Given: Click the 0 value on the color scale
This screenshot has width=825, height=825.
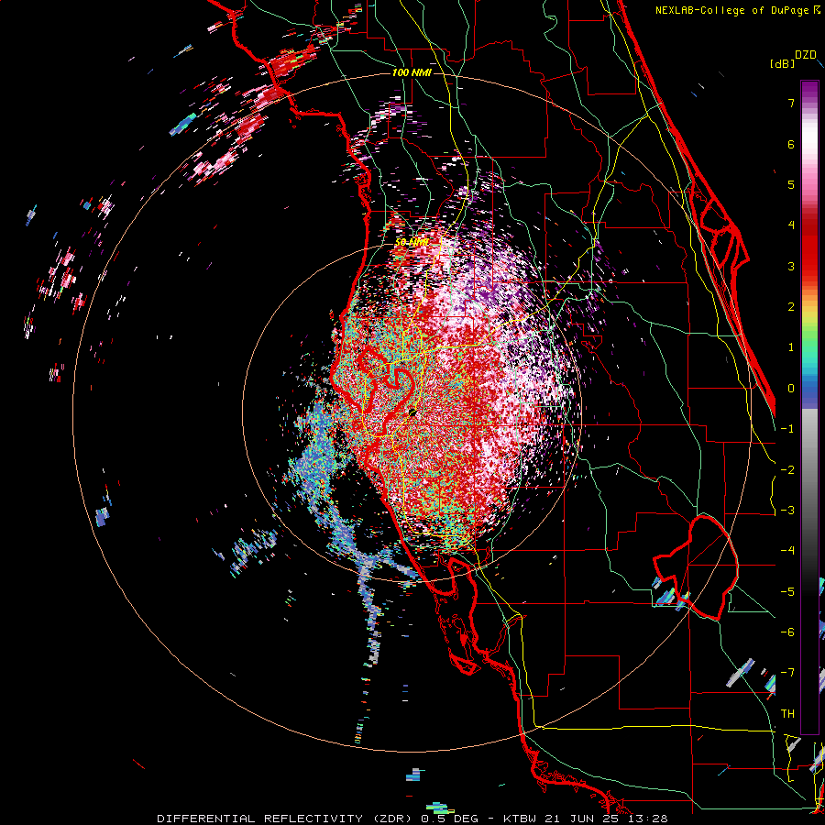Looking at the screenshot, I should tap(791, 389).
